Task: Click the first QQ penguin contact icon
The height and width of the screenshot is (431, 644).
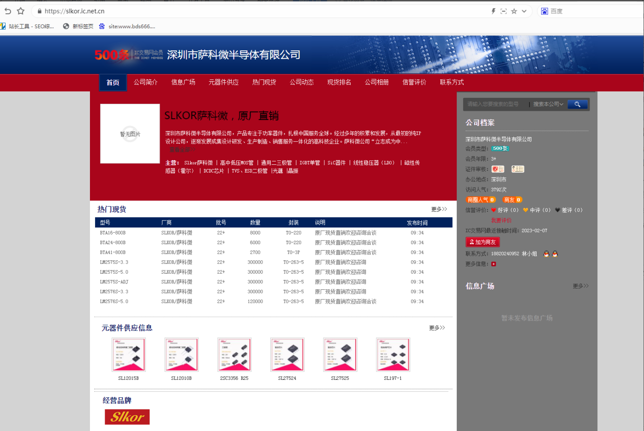Action: click(x=546, y=254)
